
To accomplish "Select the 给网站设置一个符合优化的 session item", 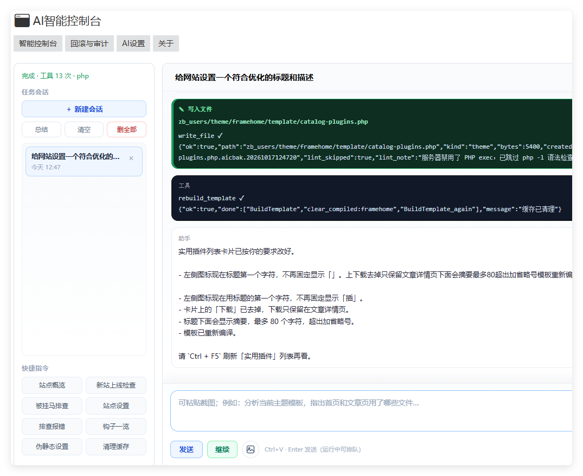I will [x=84, y=162].
